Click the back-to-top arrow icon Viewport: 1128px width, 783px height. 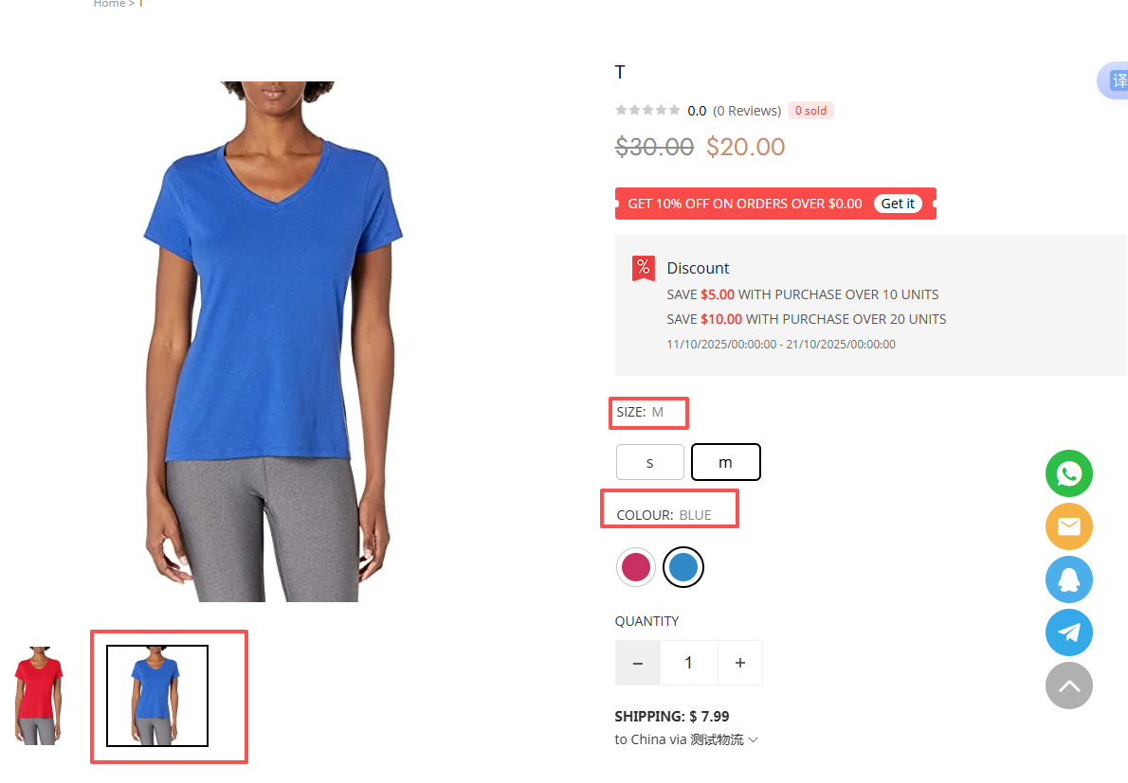(x=1069, y=685)
